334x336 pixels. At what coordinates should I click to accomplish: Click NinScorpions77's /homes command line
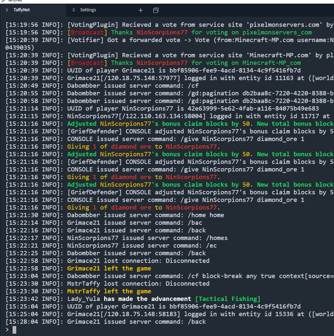coord(139,238)
